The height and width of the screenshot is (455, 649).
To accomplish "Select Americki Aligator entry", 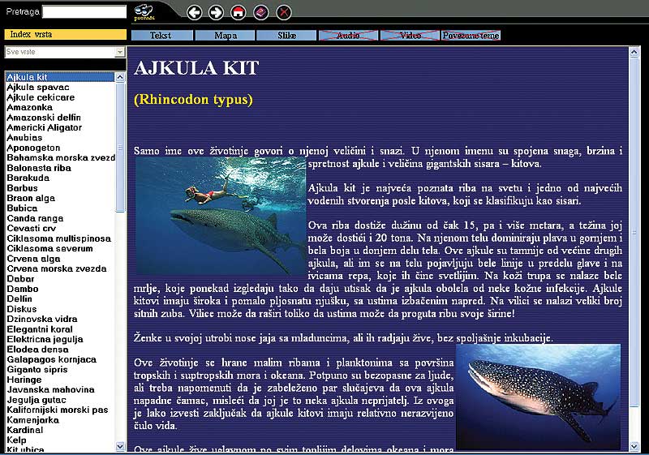I will 60,127.
